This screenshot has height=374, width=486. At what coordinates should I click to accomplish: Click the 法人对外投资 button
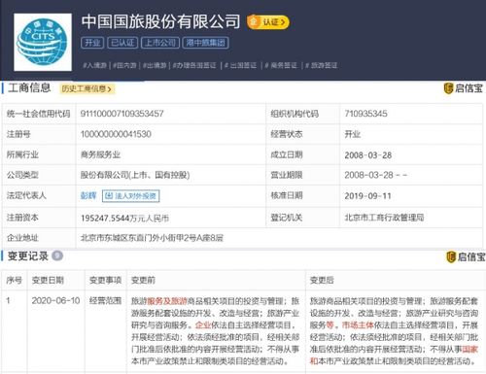131,196
